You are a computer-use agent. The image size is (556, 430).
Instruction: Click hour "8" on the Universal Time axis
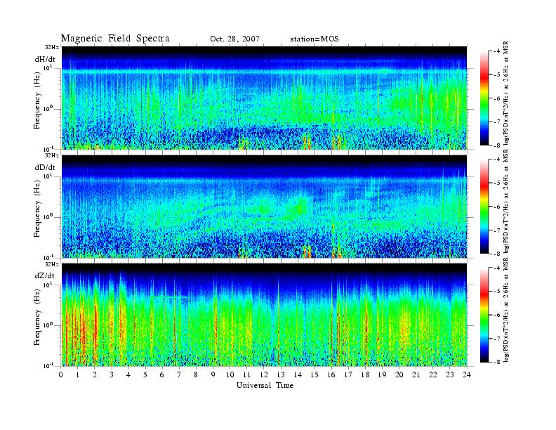click(196, 374)
